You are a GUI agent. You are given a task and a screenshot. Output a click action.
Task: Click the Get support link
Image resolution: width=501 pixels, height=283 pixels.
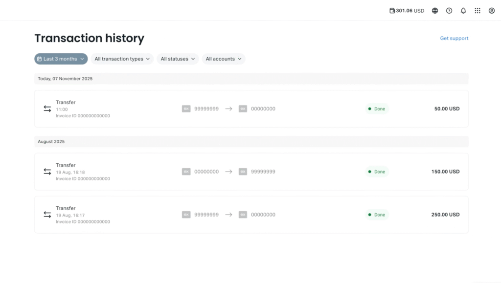(454, 39)
